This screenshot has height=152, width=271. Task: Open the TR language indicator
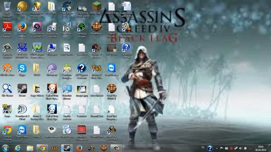pos(203,148)
